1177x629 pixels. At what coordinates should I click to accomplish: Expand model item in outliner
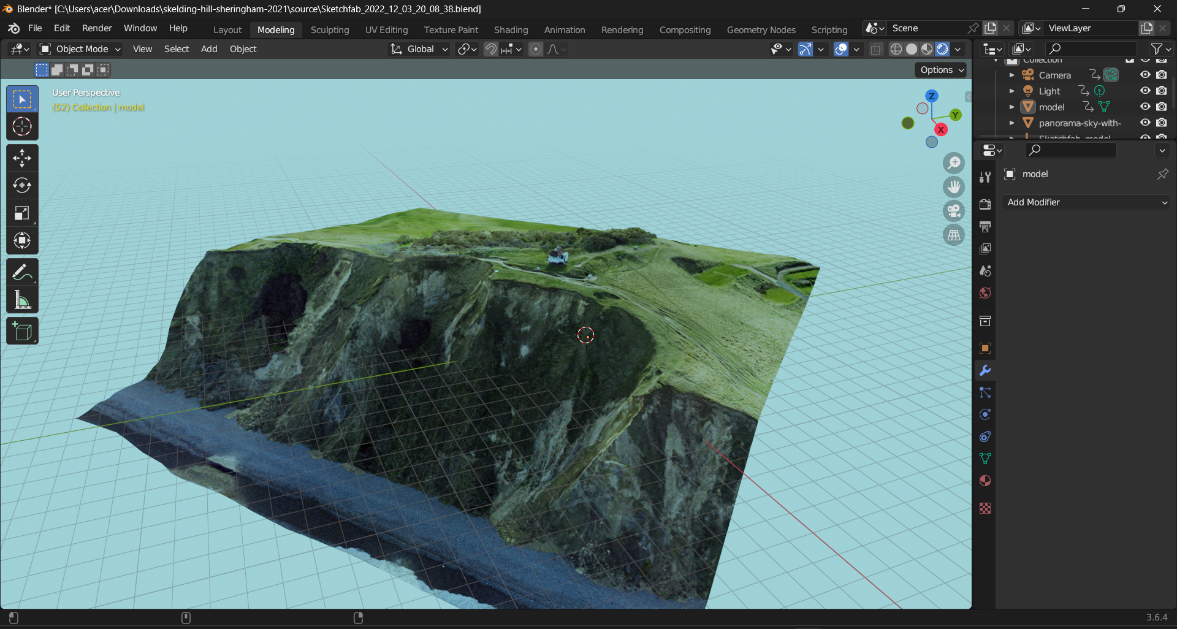[x=1012, y=107]
